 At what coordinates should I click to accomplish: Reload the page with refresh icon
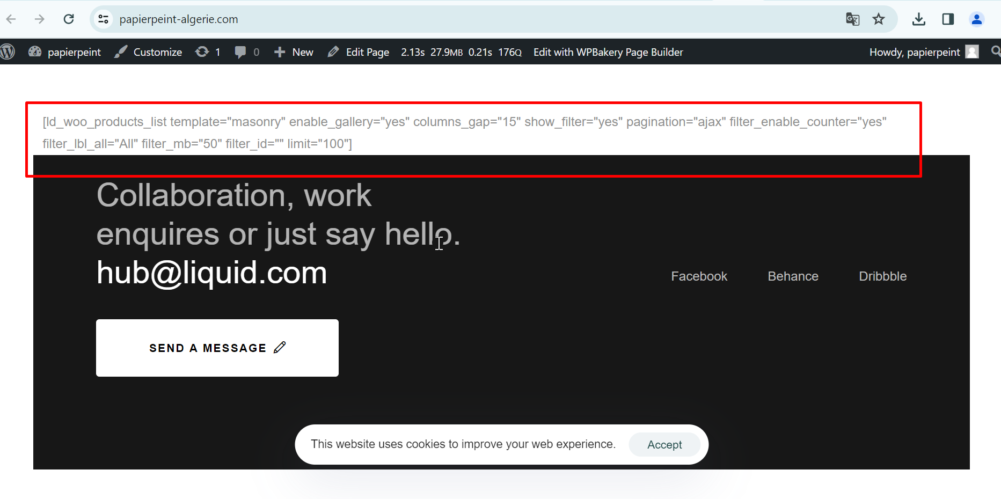tap(69, 19)
